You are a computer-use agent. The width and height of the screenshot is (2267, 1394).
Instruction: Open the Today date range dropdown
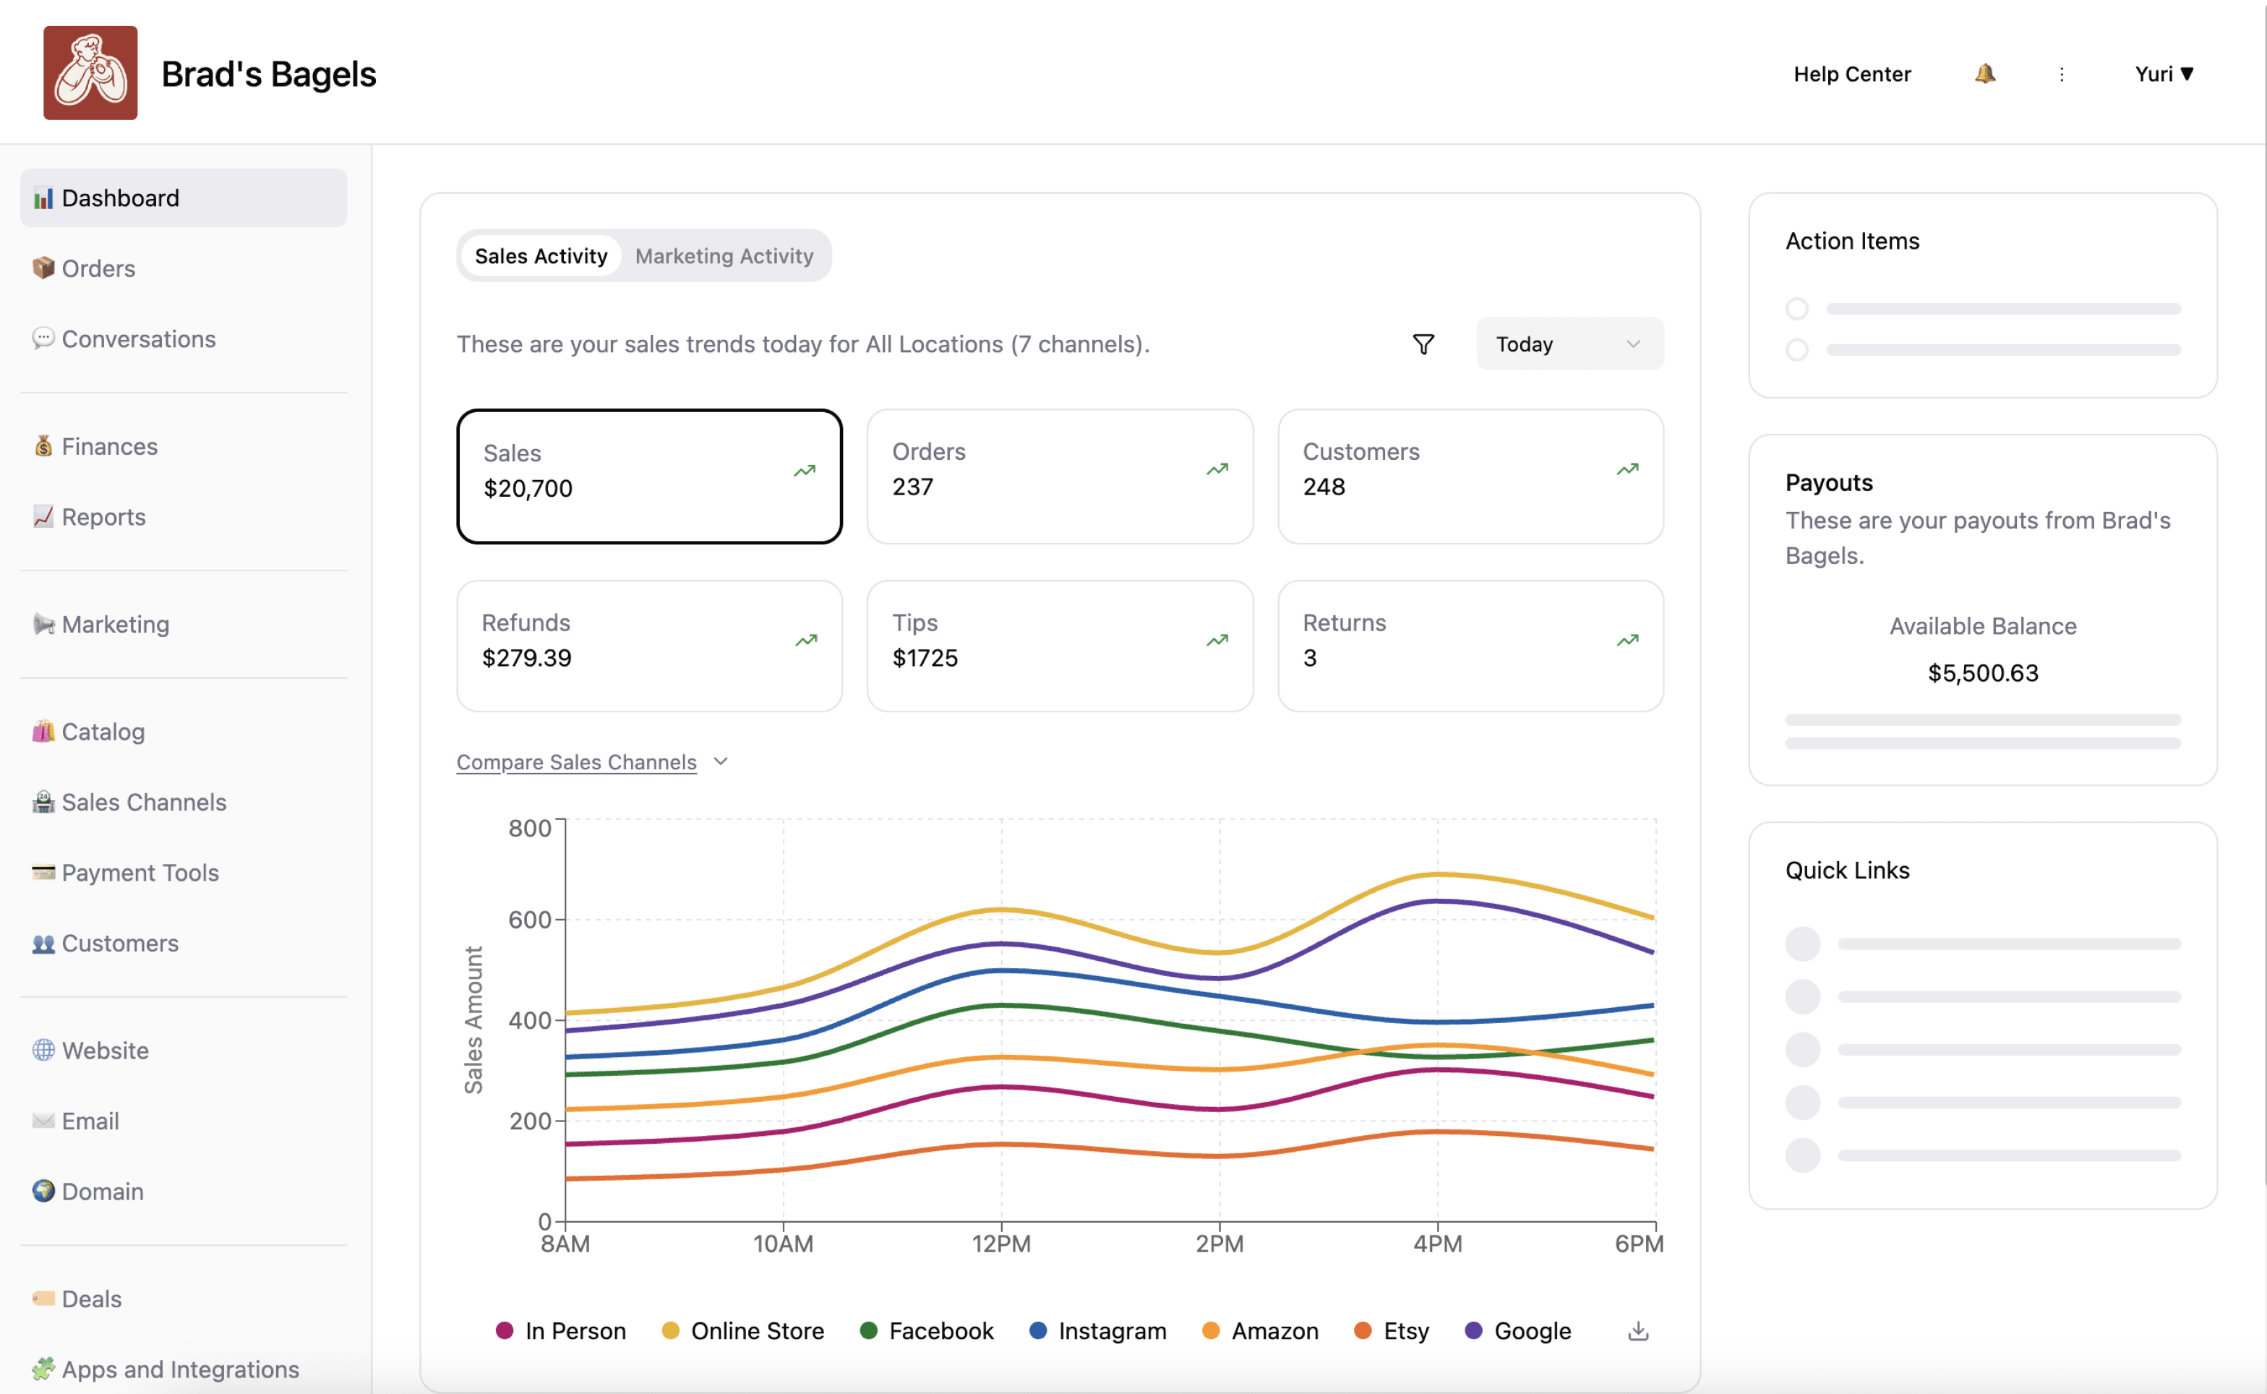coord(1569,344)
